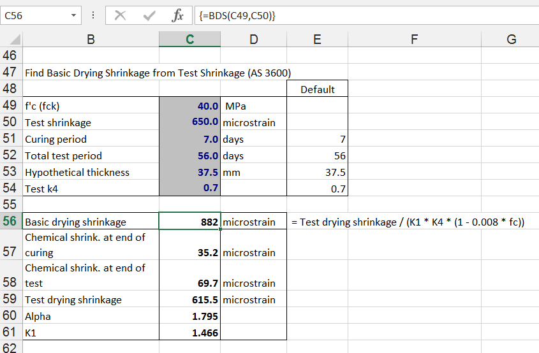539x353 pixels.
Task: Select the K1 value cell 1.466
Action: point(189,333)
